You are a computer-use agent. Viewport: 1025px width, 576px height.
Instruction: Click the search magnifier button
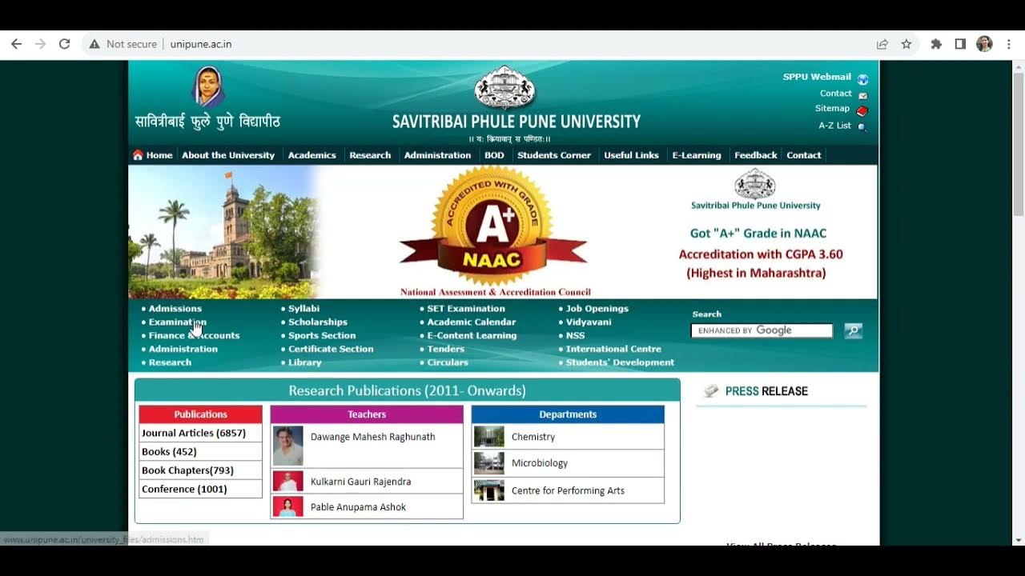coord(853,330)
